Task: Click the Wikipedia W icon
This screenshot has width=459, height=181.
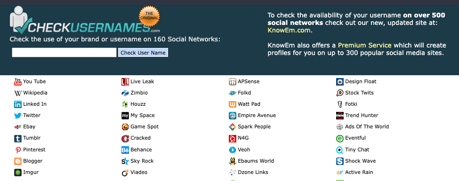Action: click(18, 93)
